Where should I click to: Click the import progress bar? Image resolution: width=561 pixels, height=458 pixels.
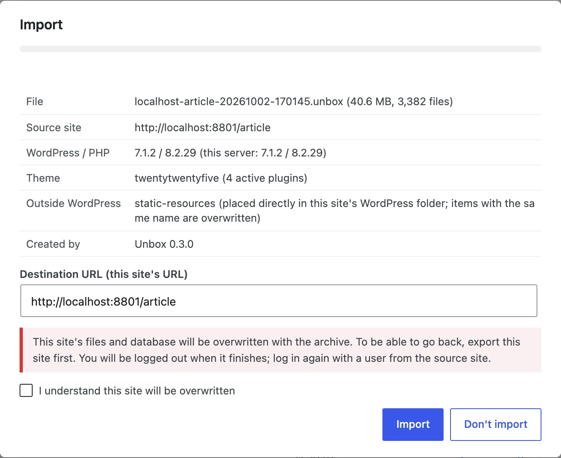pyautogui.click(x=280, y=49)
